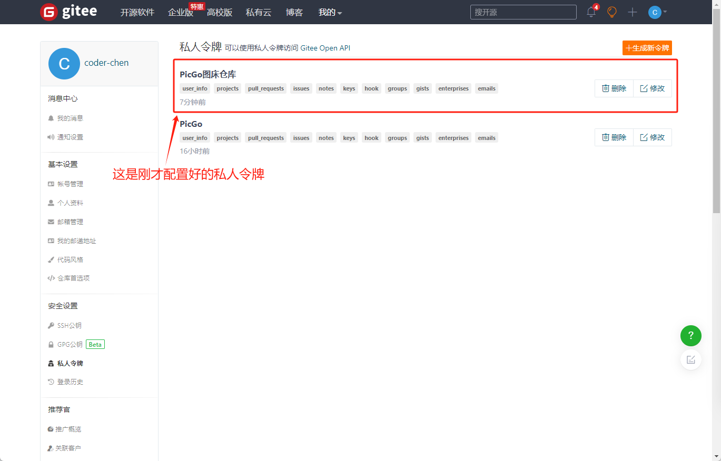Click emails tag on PicGo token row

click(487, 138)
